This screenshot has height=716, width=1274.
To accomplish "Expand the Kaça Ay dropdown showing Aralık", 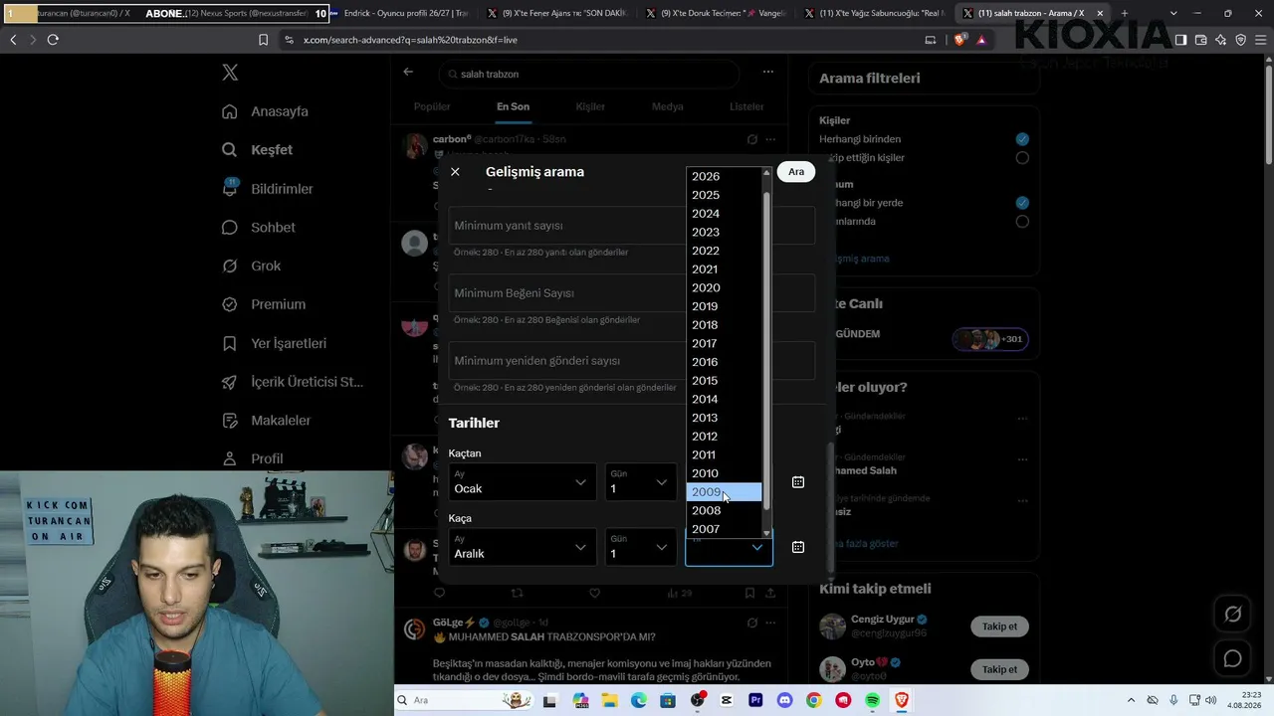I will tap(523, 547).
